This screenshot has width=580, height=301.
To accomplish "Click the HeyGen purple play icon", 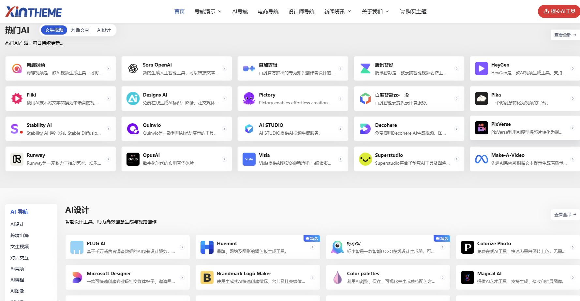I will 482,68.
